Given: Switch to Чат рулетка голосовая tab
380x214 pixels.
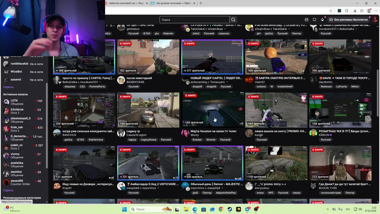Looking at the screenshot, I should pyautogui.click(x=173, y=3).
